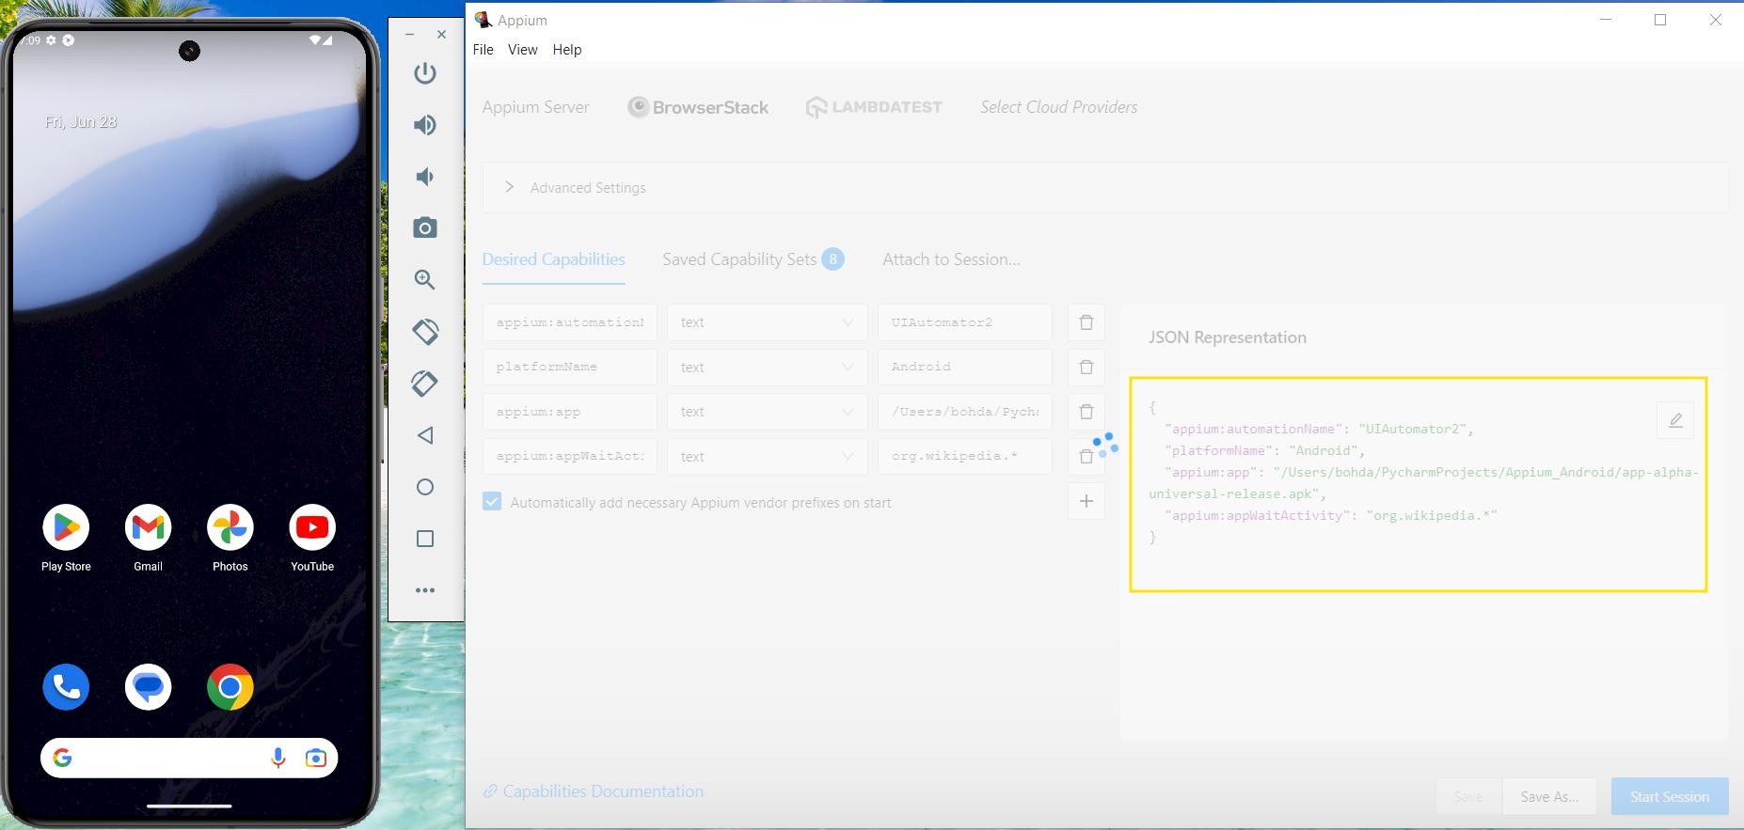
Task: Click the app path value field
Action: (x=965, y=412)
